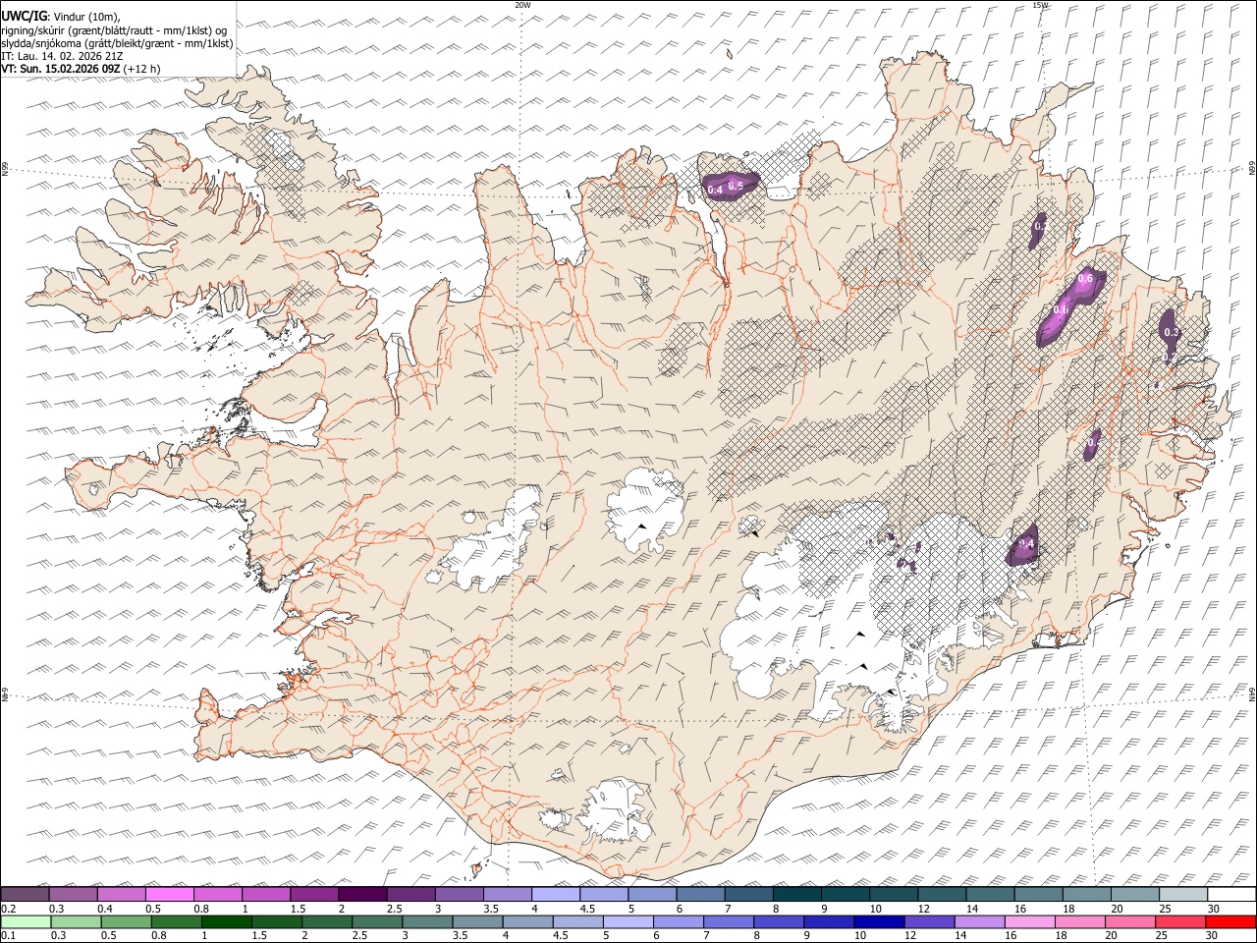Viewport: 1257px width, 943px height.
Task: Select the pale grey top-row swatch between 25 and 30
Action: 1183,894
